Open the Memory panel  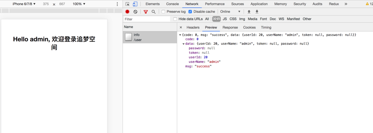pyautogui.click(x=281, y=4)
